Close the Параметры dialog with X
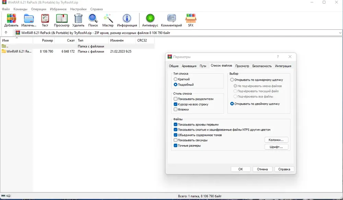The width and height of the screenshot is (343, 200). [290, 57]
